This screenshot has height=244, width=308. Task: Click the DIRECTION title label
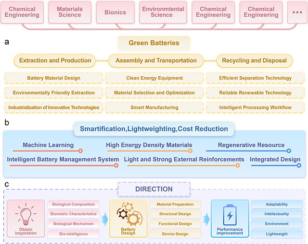154,189
